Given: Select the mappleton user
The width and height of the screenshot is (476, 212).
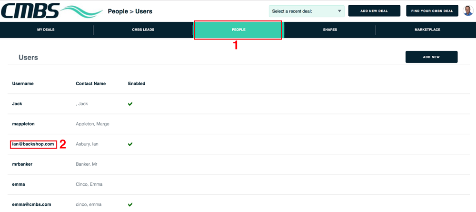Looking at the screenshot, I should 23,124.
